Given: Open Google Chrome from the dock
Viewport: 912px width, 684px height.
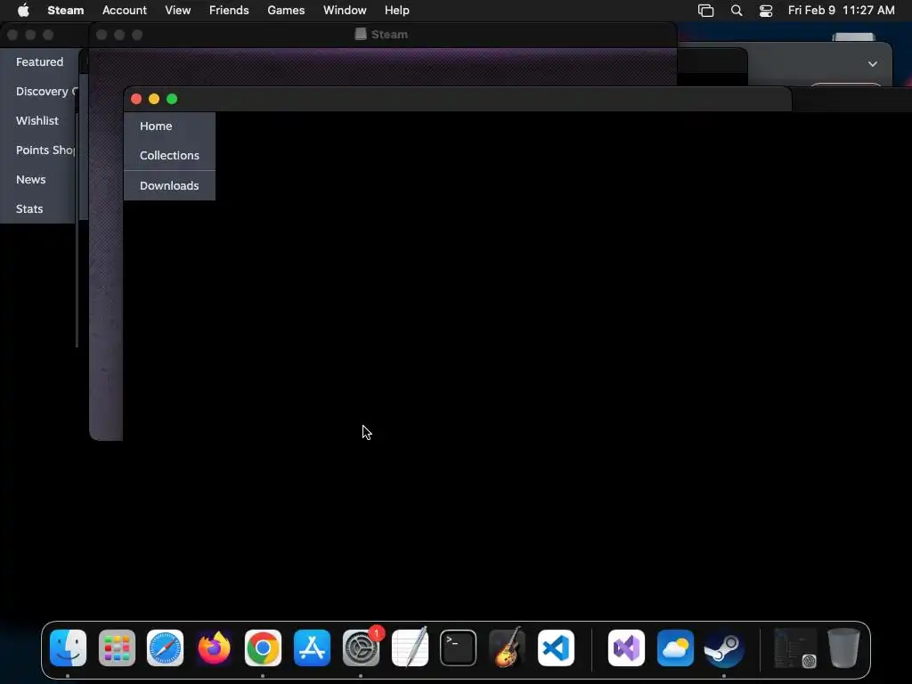Looking at the screenshot, I should click(263, 648).
